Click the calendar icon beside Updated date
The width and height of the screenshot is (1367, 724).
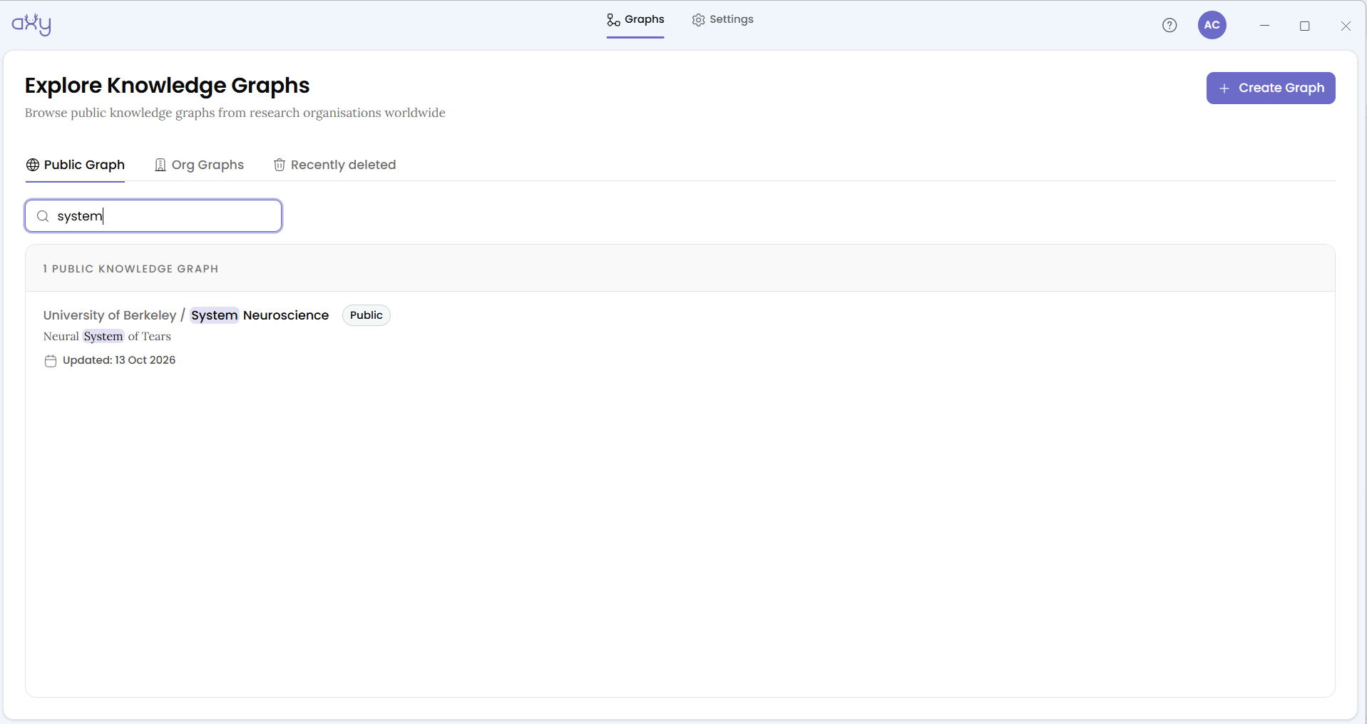click(51, 361)
